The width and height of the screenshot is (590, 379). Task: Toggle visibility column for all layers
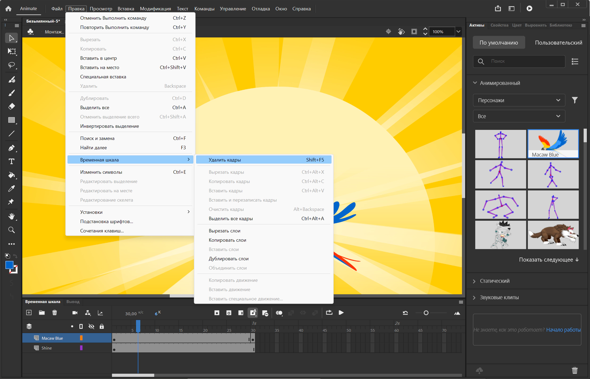[x=91, y=326]
